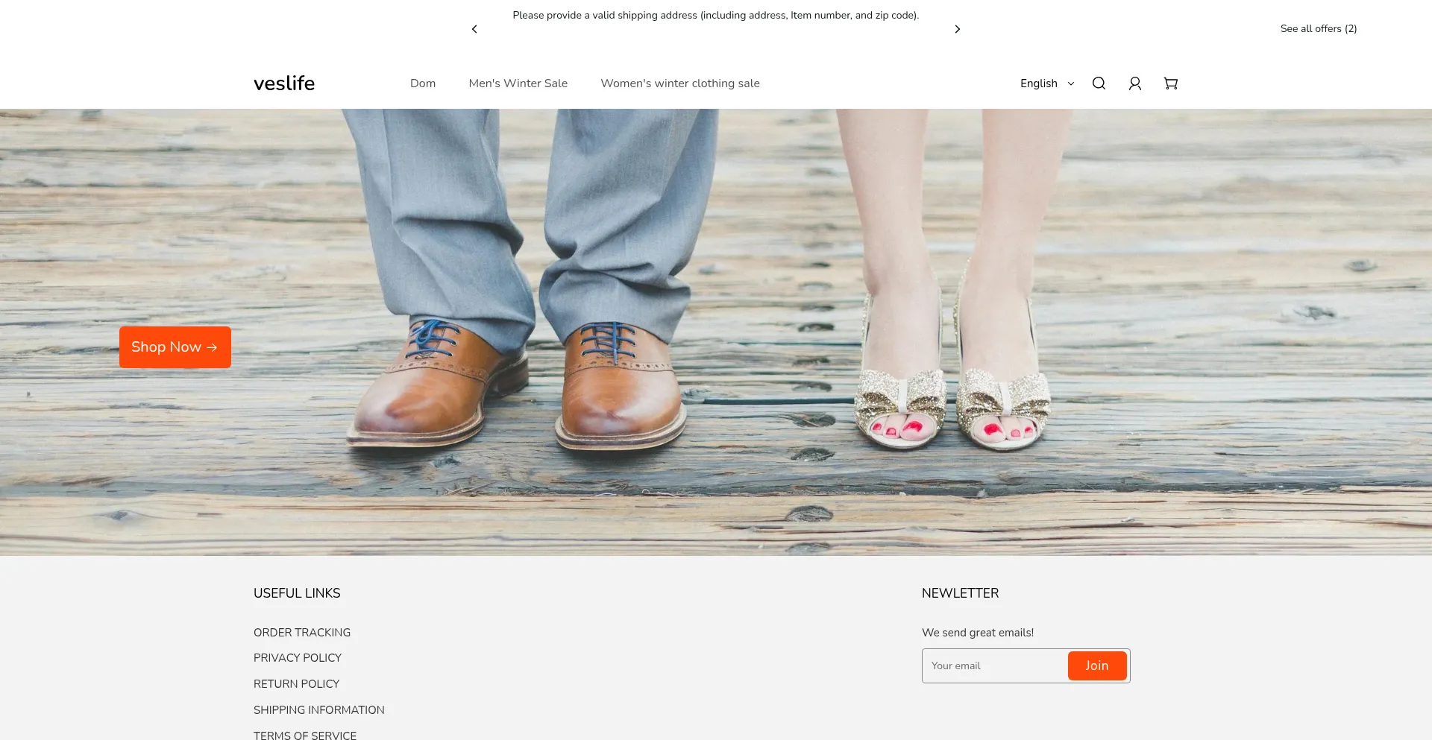Screen dimensions: 1432x740
Task: Show previous announcement with left arrow
Action: pos(474,29)
